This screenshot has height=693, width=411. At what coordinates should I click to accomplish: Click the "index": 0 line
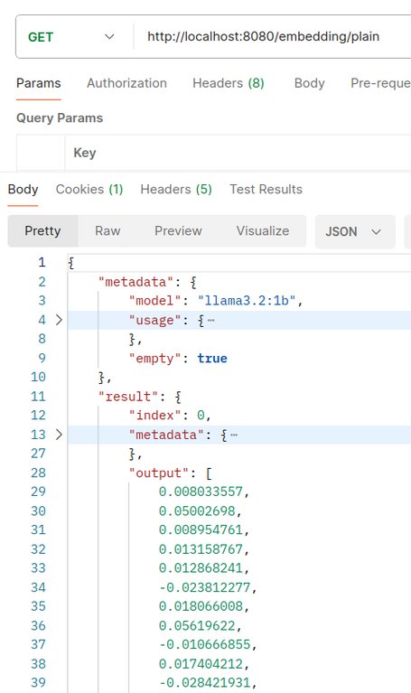pos(170,415)
